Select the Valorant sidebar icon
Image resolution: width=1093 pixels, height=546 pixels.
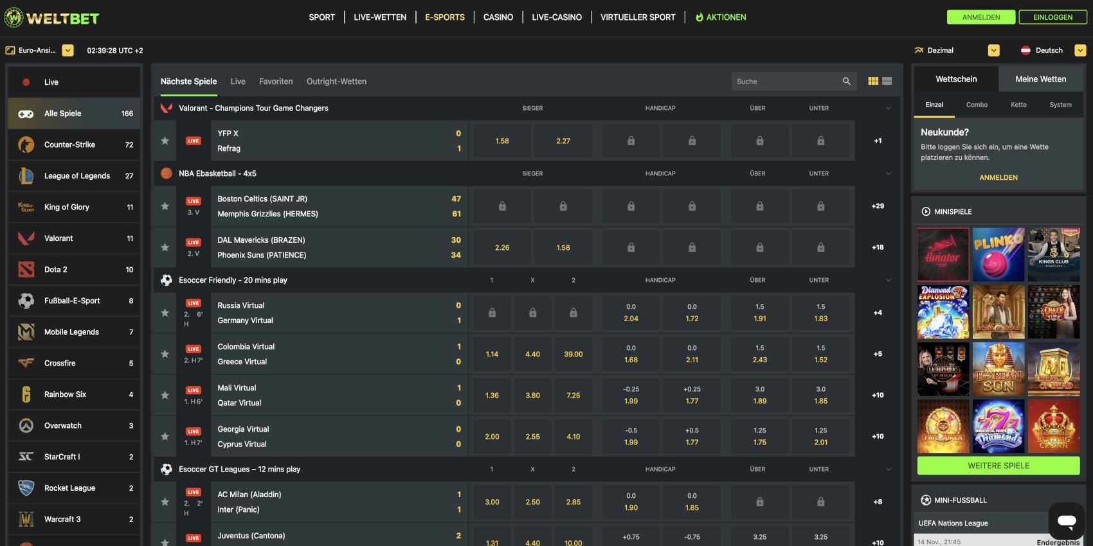coord(26,238)
